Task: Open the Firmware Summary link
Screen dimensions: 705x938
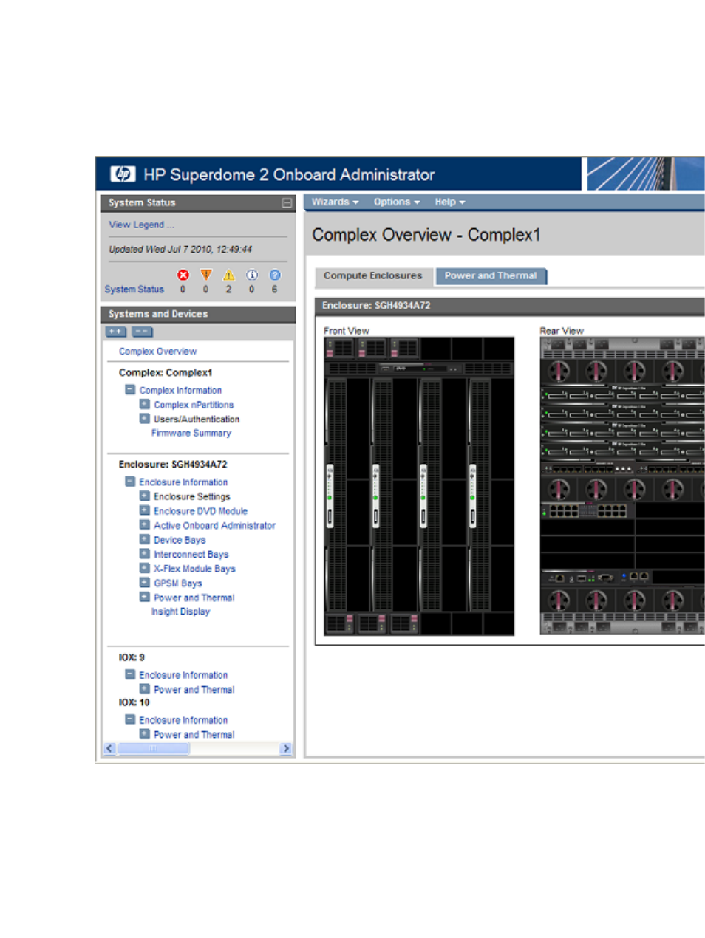Action: pyautogui.click(x=191, y=434)
